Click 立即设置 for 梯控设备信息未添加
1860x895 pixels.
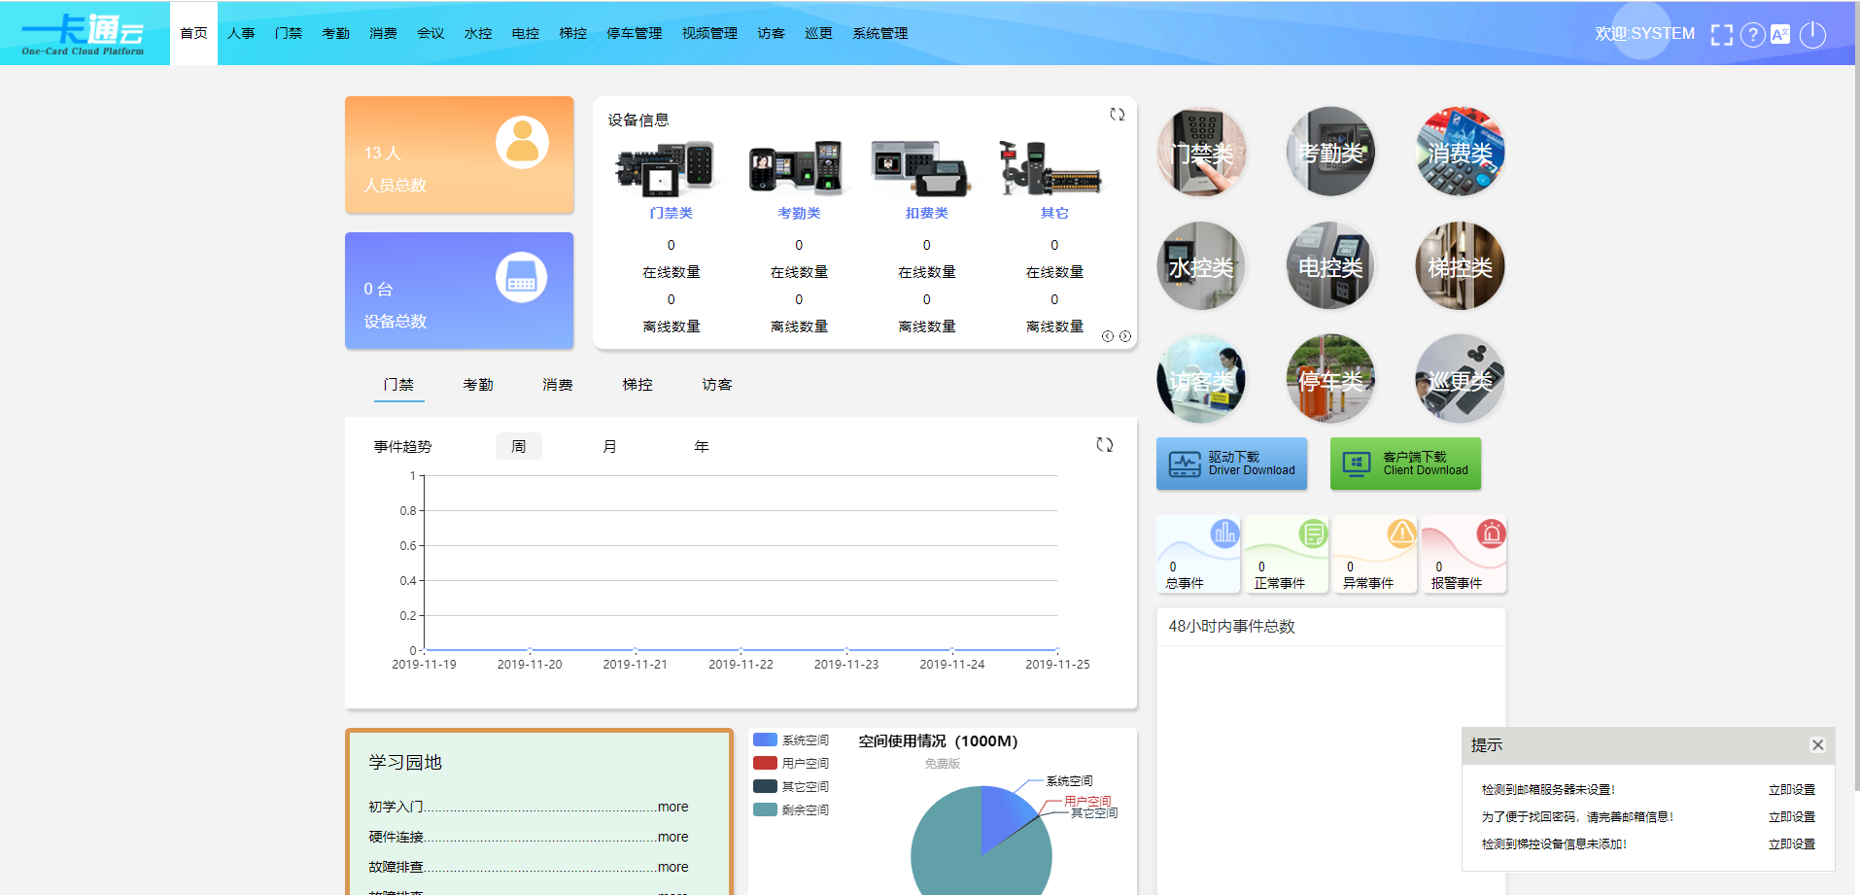(1792, 844)
